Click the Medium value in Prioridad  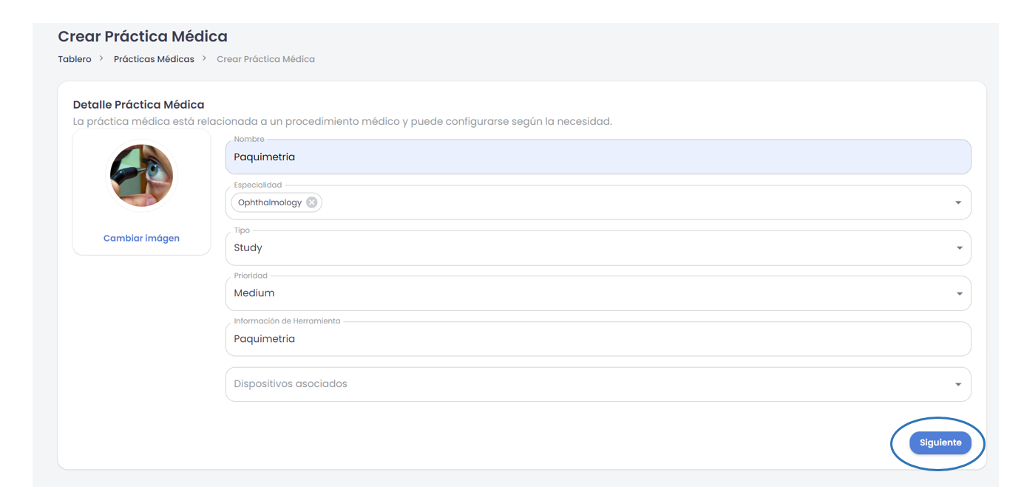[x=254, y=293]
